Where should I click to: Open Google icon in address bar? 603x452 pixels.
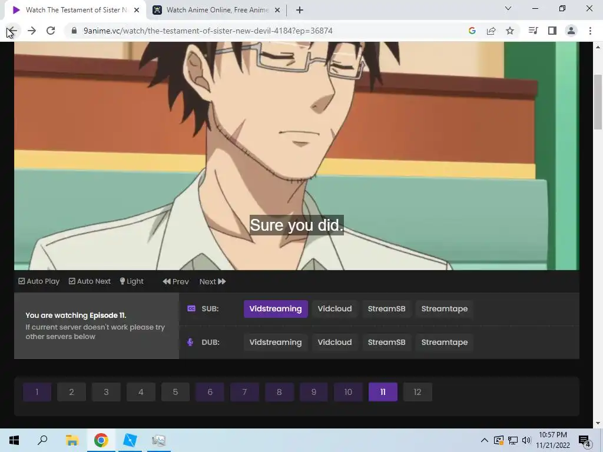[472, 31]
